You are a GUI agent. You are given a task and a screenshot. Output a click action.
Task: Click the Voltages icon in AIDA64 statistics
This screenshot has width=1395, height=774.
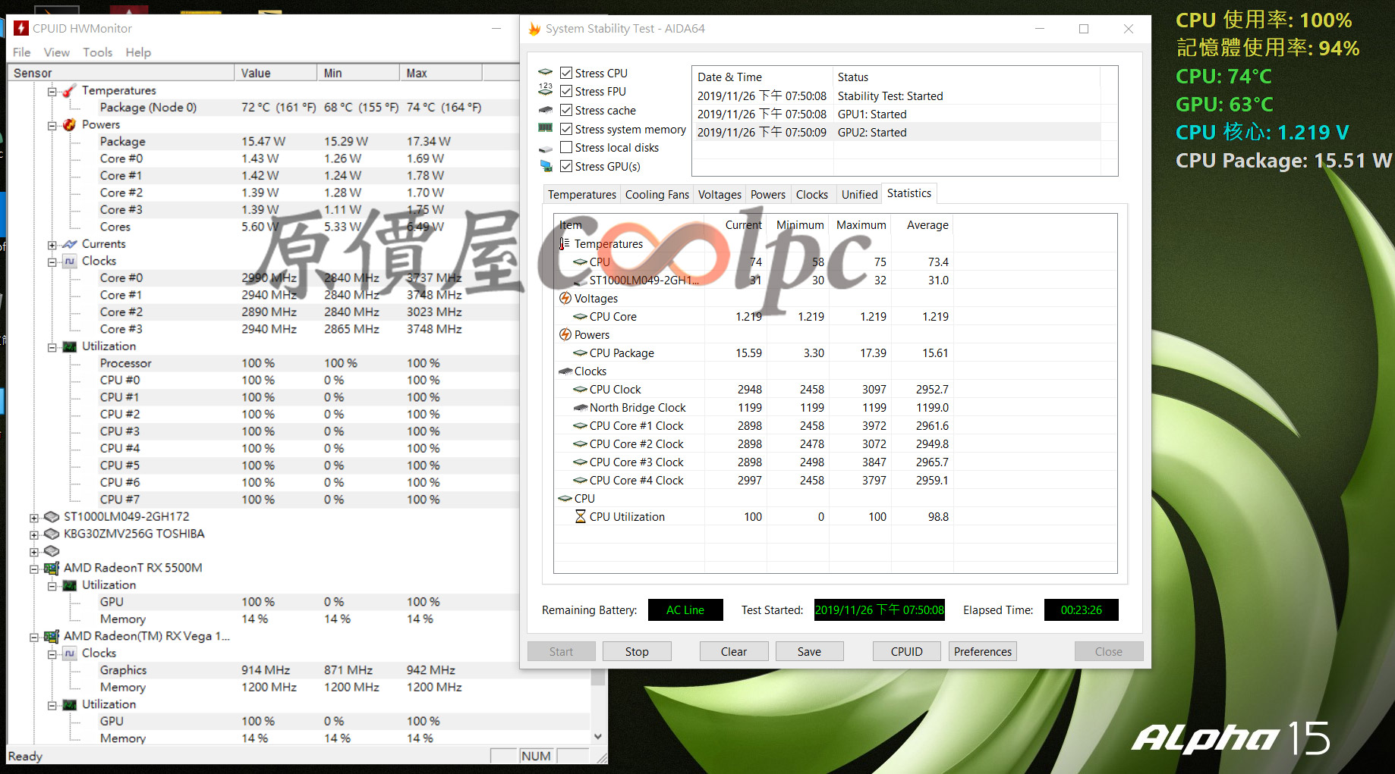click(565, 299)
